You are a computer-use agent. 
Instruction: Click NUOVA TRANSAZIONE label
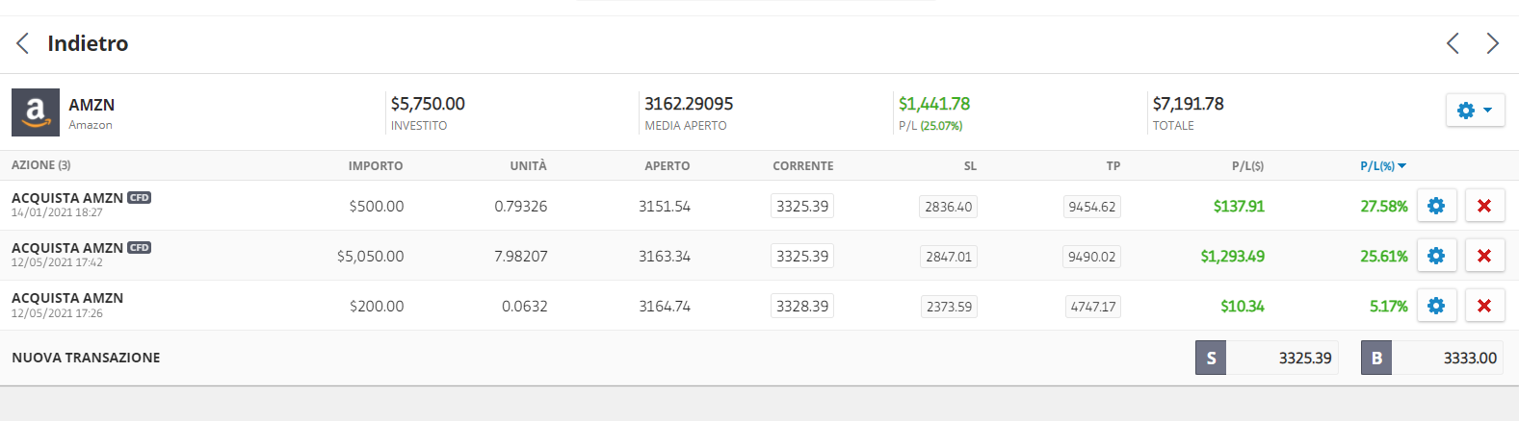click(86, 358)
